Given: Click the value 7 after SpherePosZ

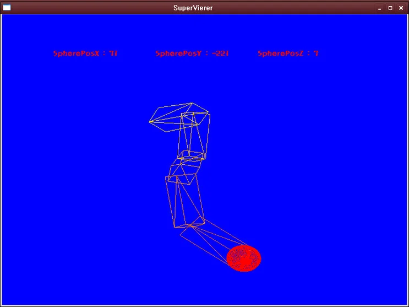Looking at the screenshot, I should tap(316, 53).
